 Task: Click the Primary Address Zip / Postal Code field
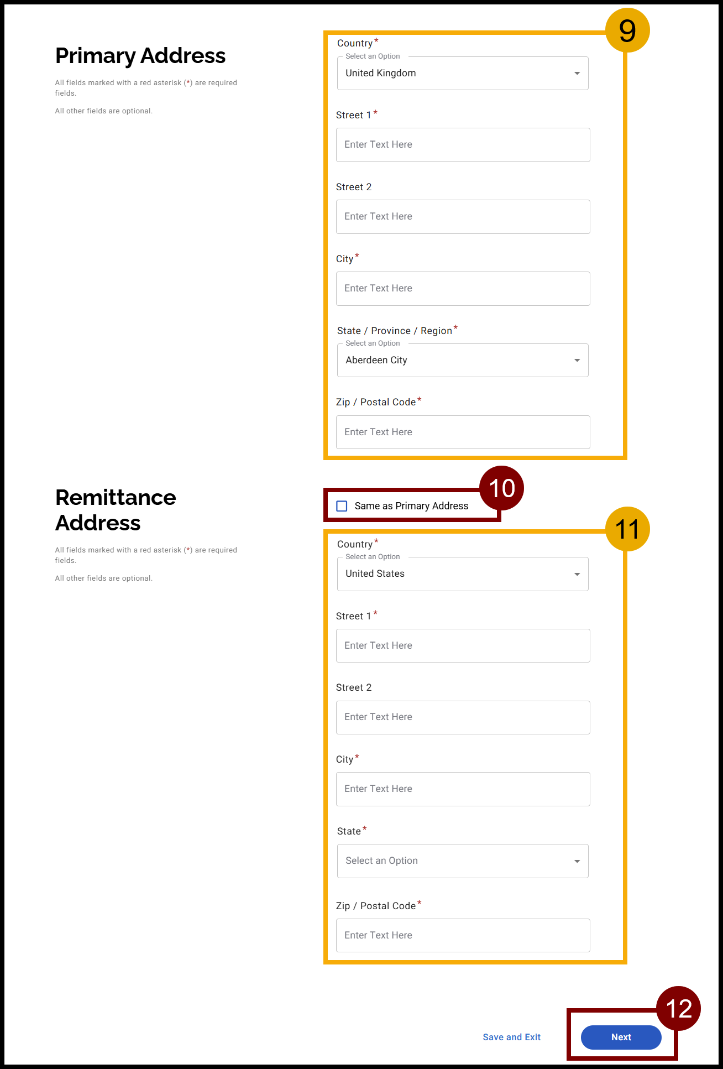tap(462, 432)
